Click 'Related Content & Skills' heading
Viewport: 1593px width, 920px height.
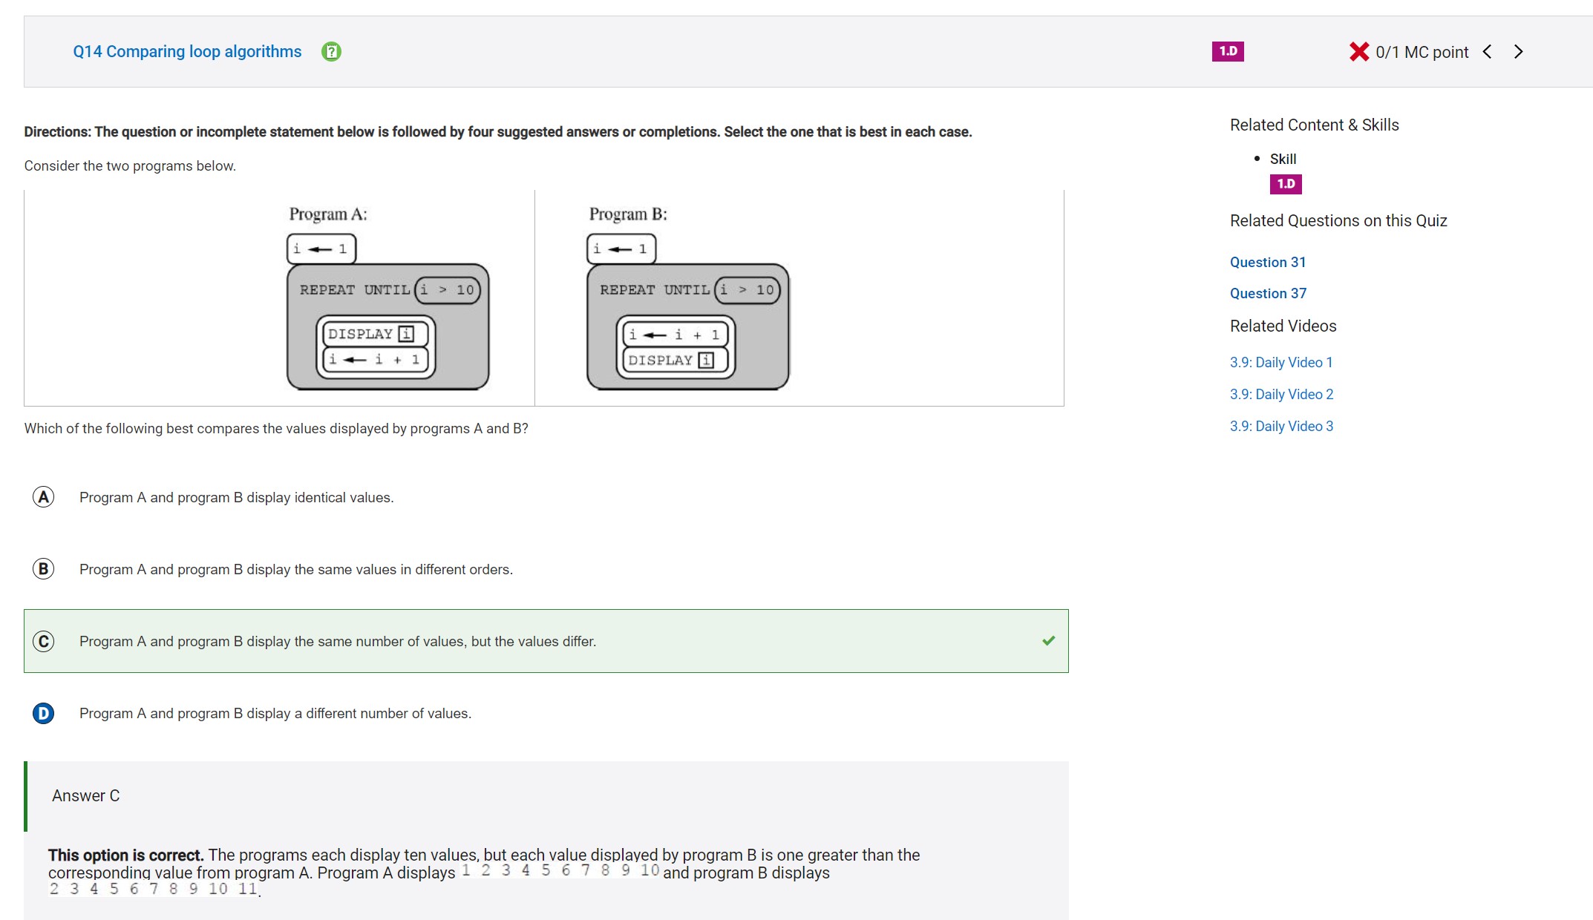1314,125
